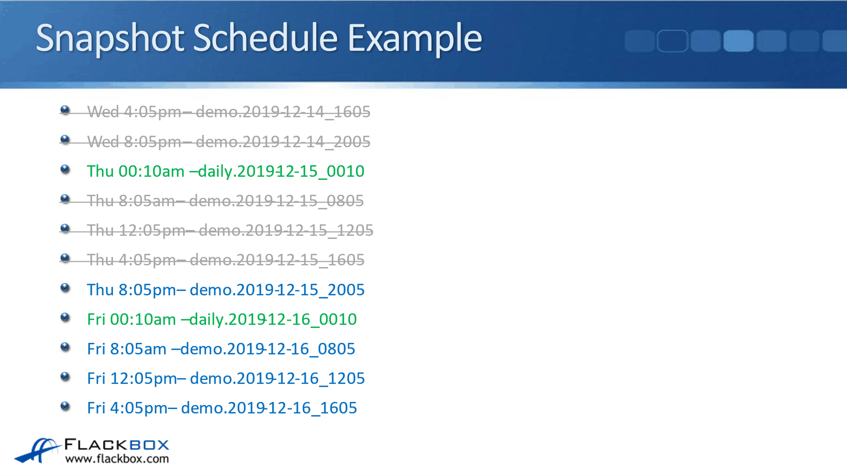
Task: Select the green daily.2019-12-15_0010 entry
Action: 225,171
